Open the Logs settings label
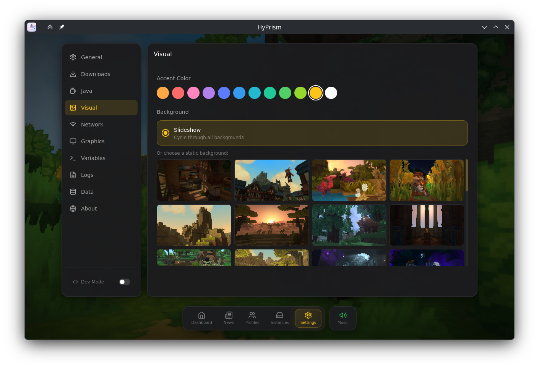 [x=87, y=175]
